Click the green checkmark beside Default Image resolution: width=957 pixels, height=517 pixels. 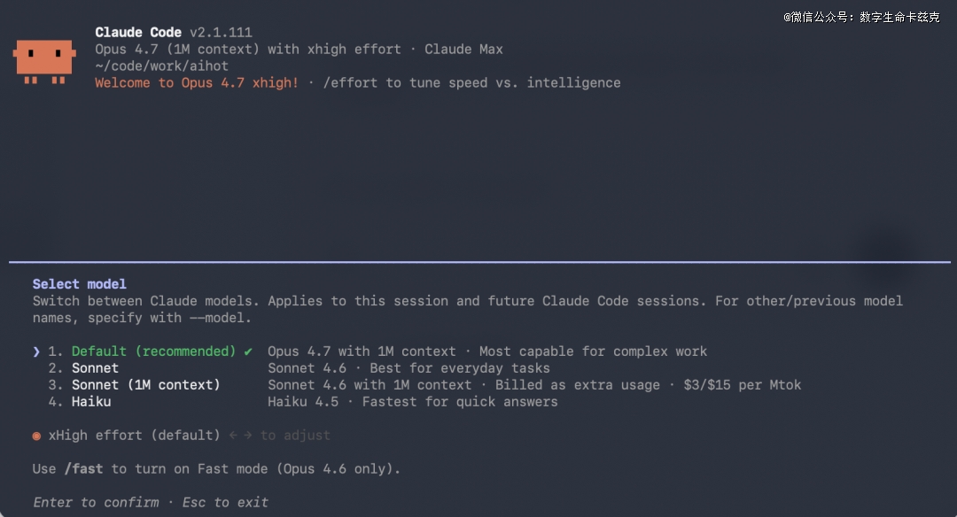coord(248,351)
